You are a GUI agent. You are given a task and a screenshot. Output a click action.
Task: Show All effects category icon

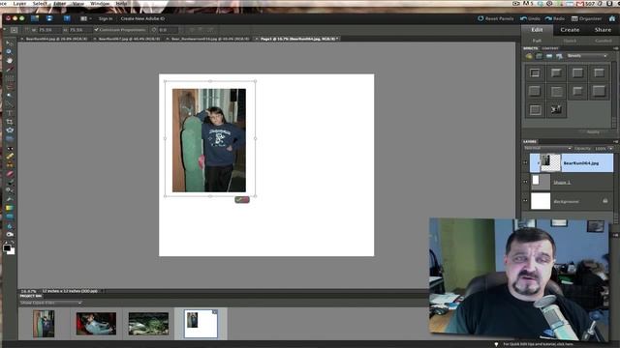point(559,56)
